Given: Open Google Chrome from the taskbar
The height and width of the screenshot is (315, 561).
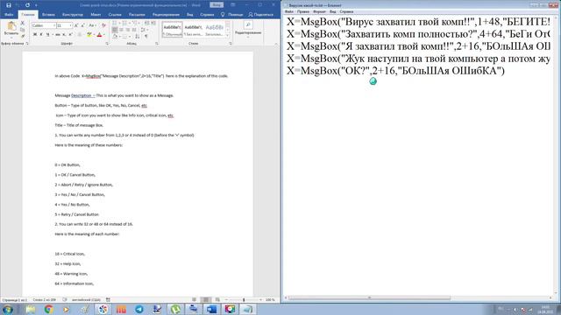Looking at the screenshot, I should (x=48, y=309).
